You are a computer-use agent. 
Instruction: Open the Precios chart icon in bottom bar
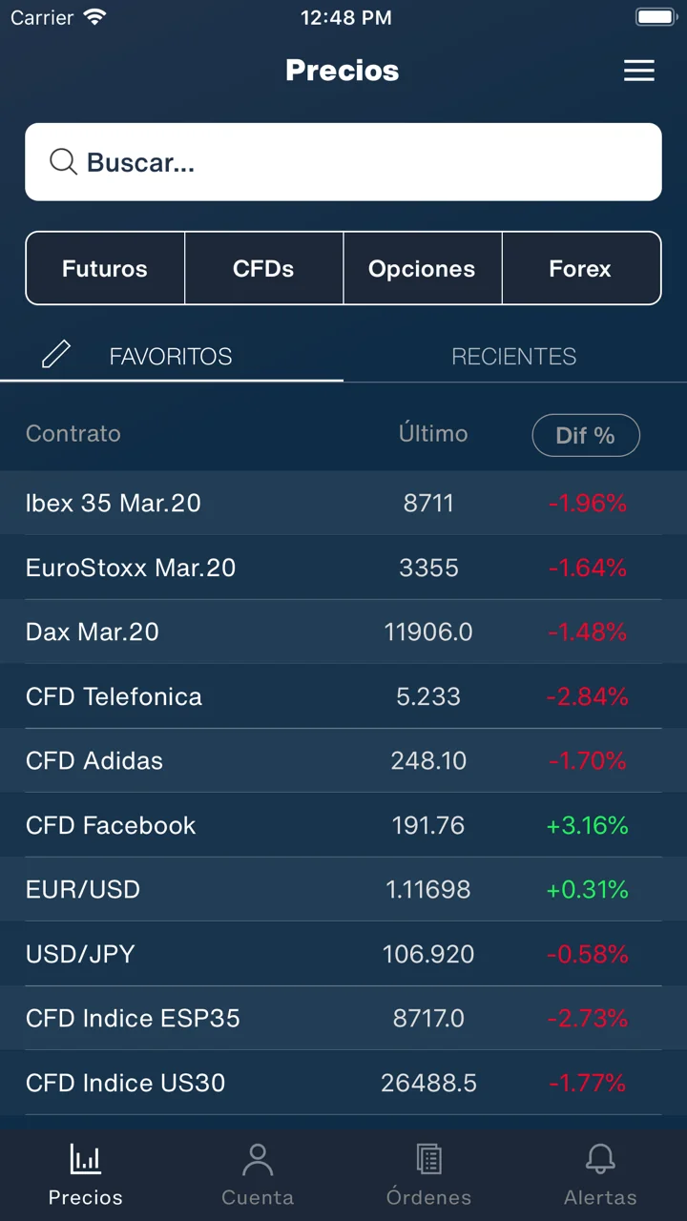coord(86,1159)
